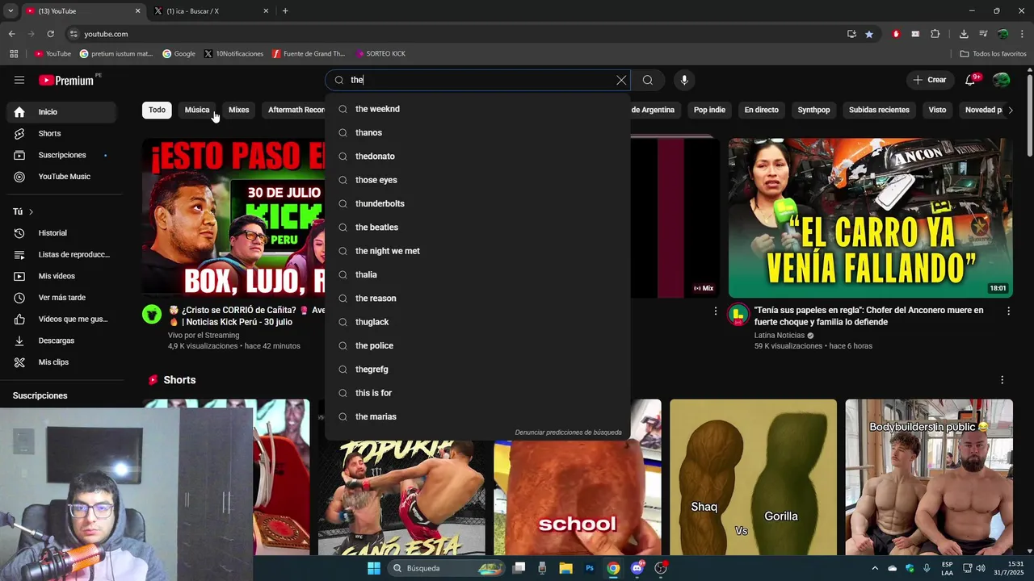
Task: Open YouTube Music in sidebar
Action: (63, 177)
